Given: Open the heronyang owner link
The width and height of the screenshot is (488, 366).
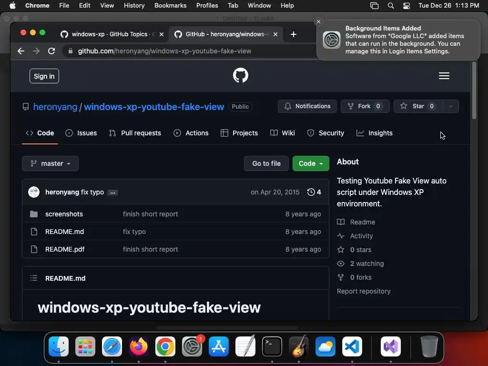Looking at the screenshot, I should tap(55, 107).
